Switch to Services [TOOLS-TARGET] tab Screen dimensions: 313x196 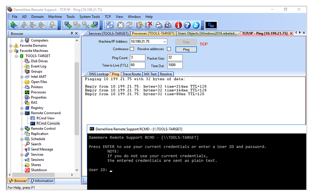[x=108, y=33]
